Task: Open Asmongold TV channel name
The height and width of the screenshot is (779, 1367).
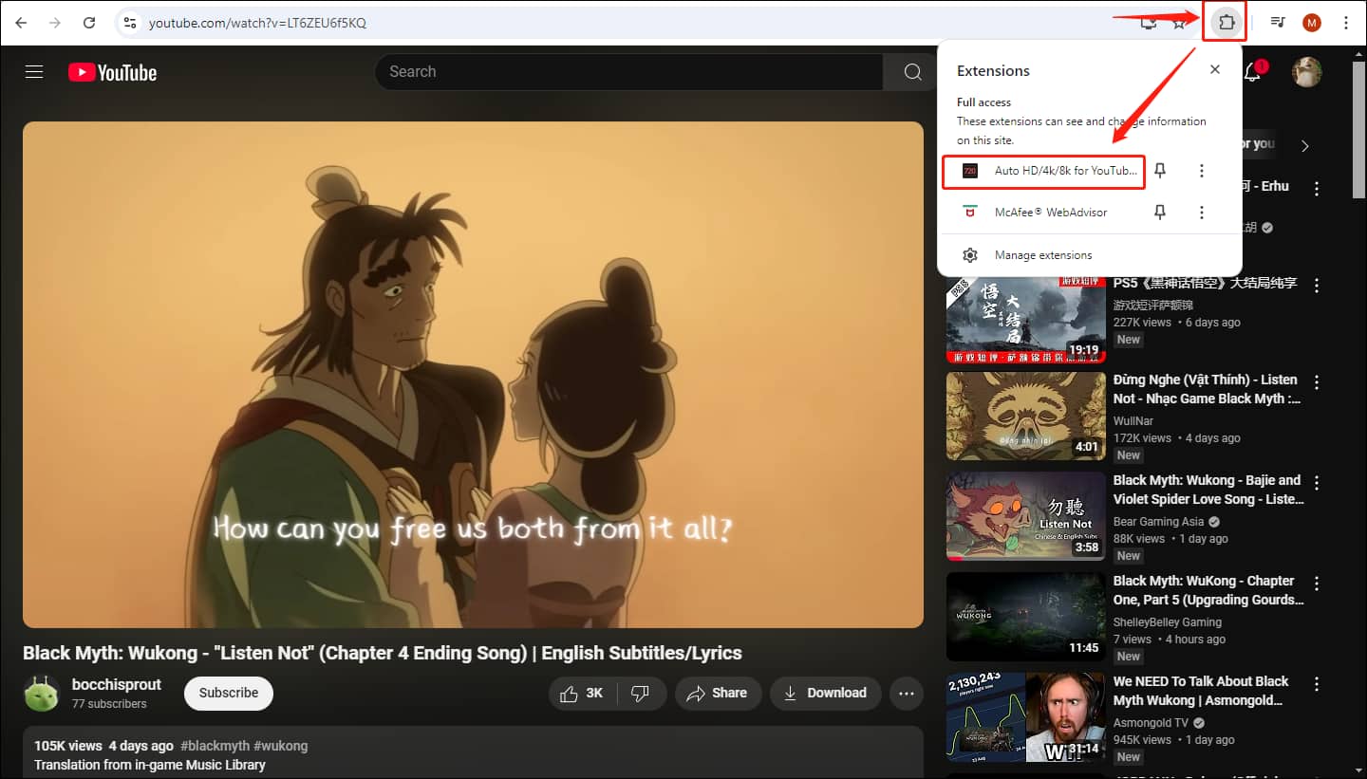Action: (x=1151, y=722)
